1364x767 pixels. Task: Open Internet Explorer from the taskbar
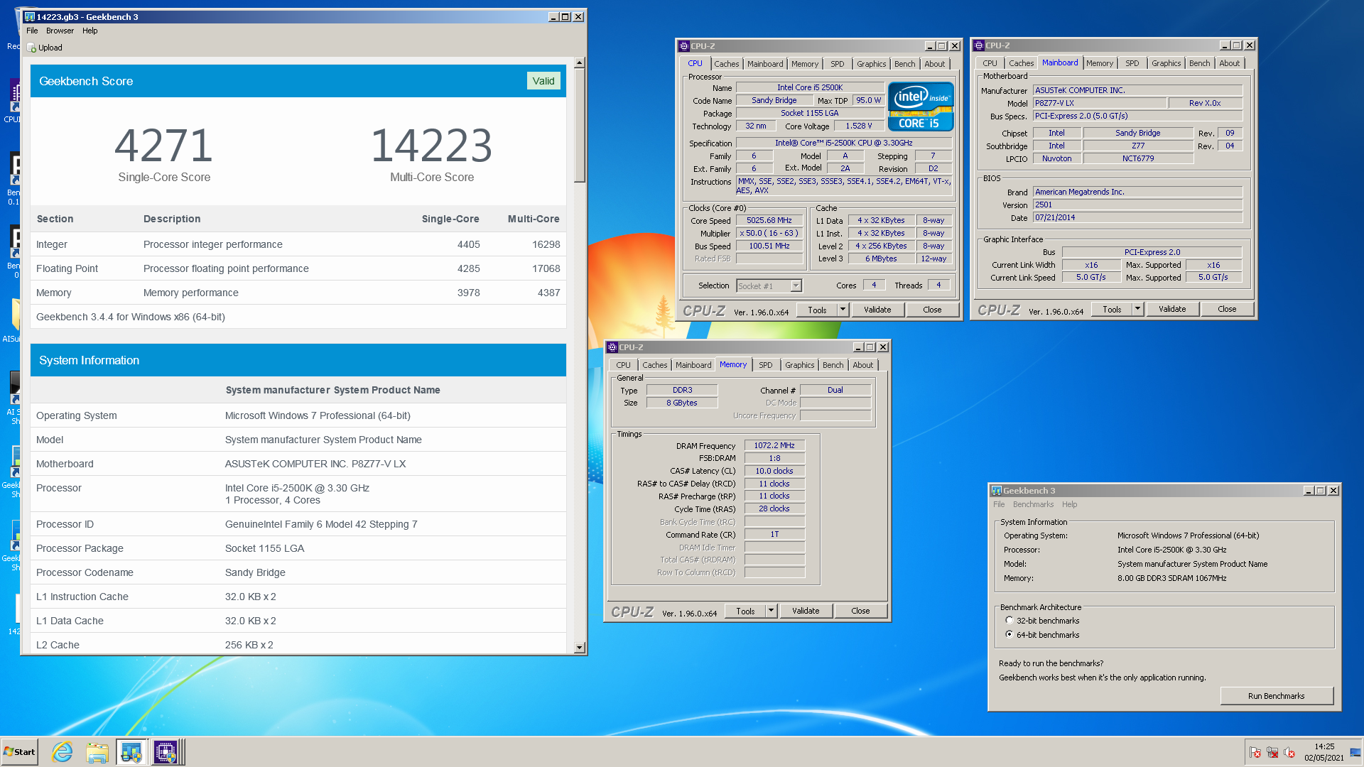click(63, 752)
